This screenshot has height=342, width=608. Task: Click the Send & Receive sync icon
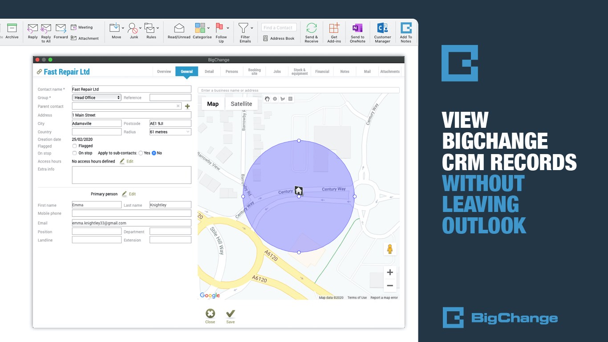tap(312, 28)
